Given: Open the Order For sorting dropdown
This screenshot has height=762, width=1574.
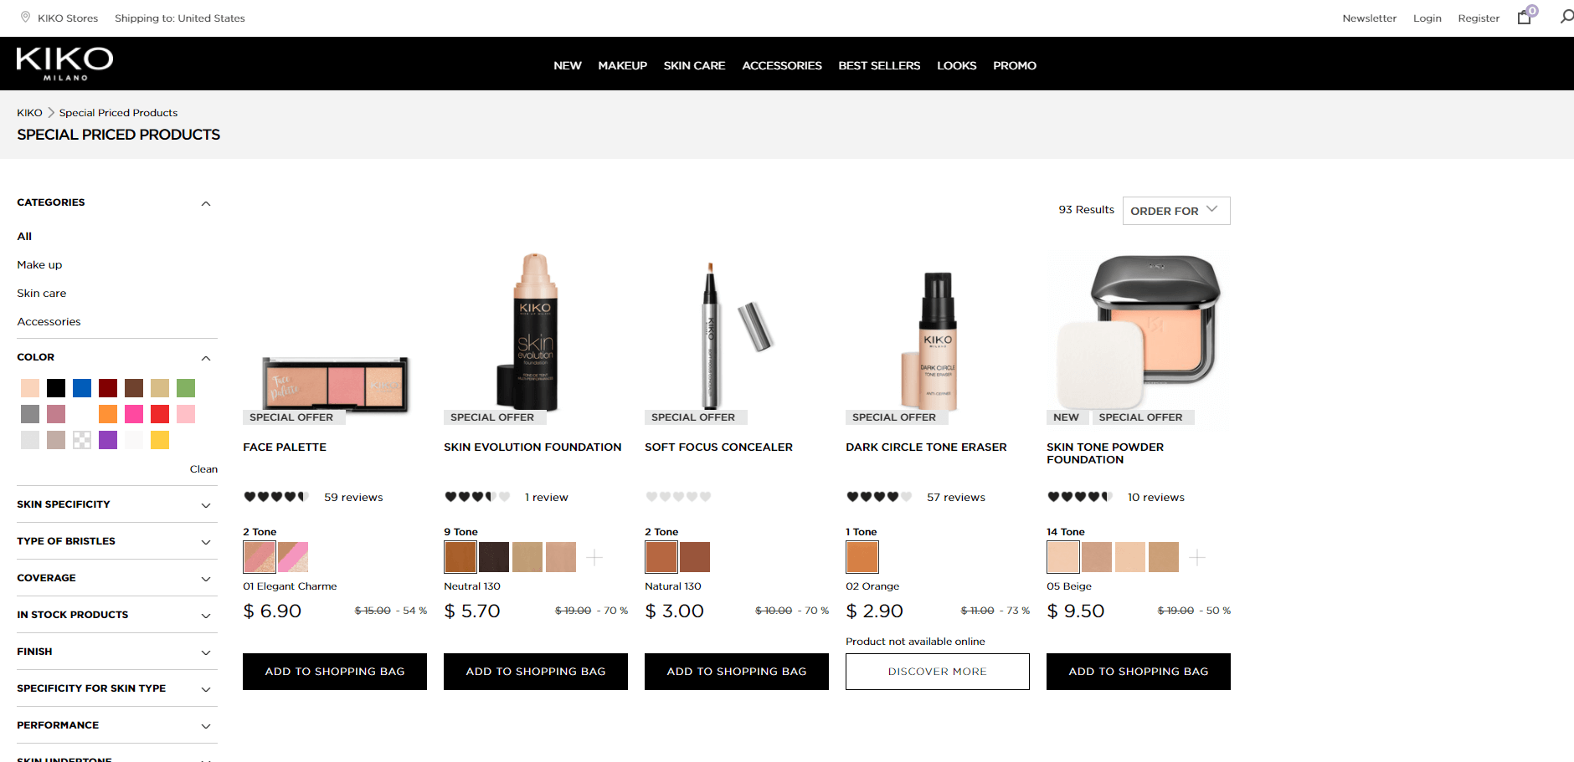Looking at the screenshot, I should click(x=1176, y=211).
